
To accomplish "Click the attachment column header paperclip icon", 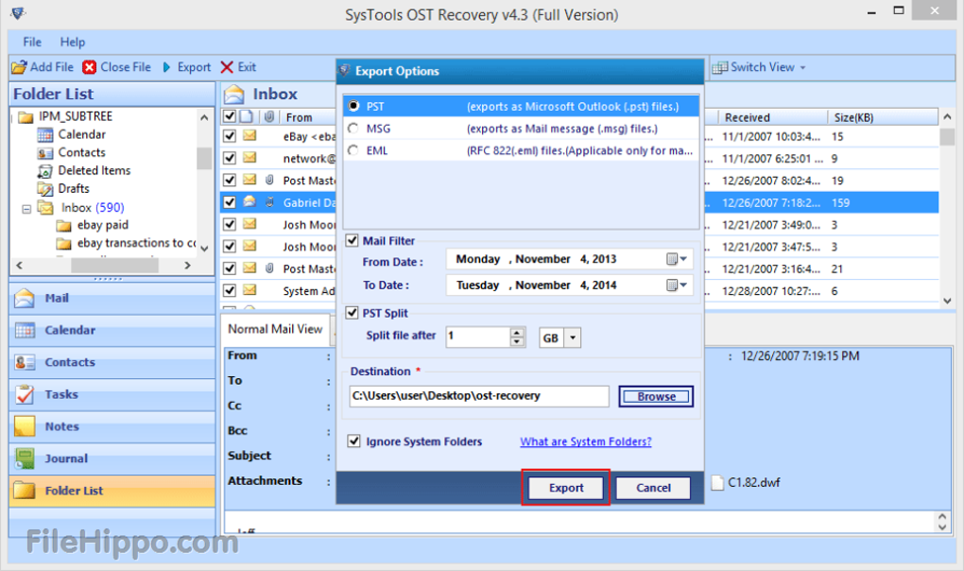I will [269, 117].
